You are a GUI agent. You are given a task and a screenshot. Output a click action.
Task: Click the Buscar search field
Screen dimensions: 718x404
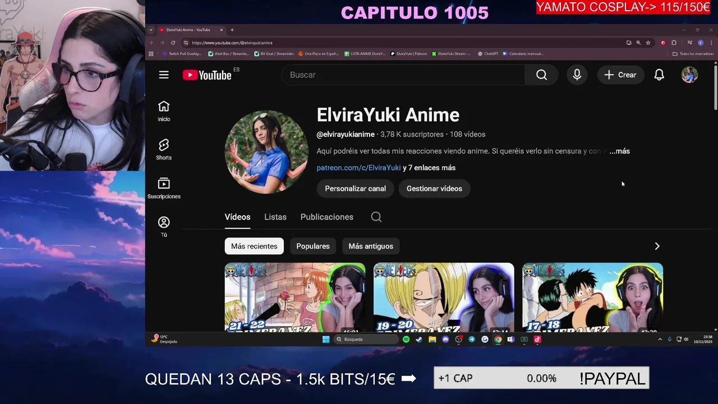403,75
